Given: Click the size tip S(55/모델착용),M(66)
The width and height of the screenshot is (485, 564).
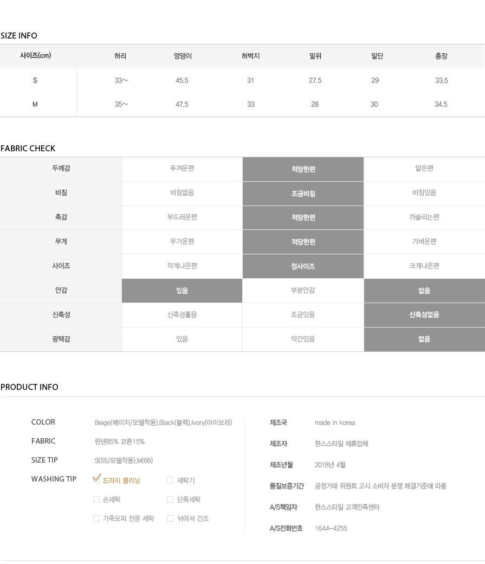Looking at the screenshot, I should point(124,460).
